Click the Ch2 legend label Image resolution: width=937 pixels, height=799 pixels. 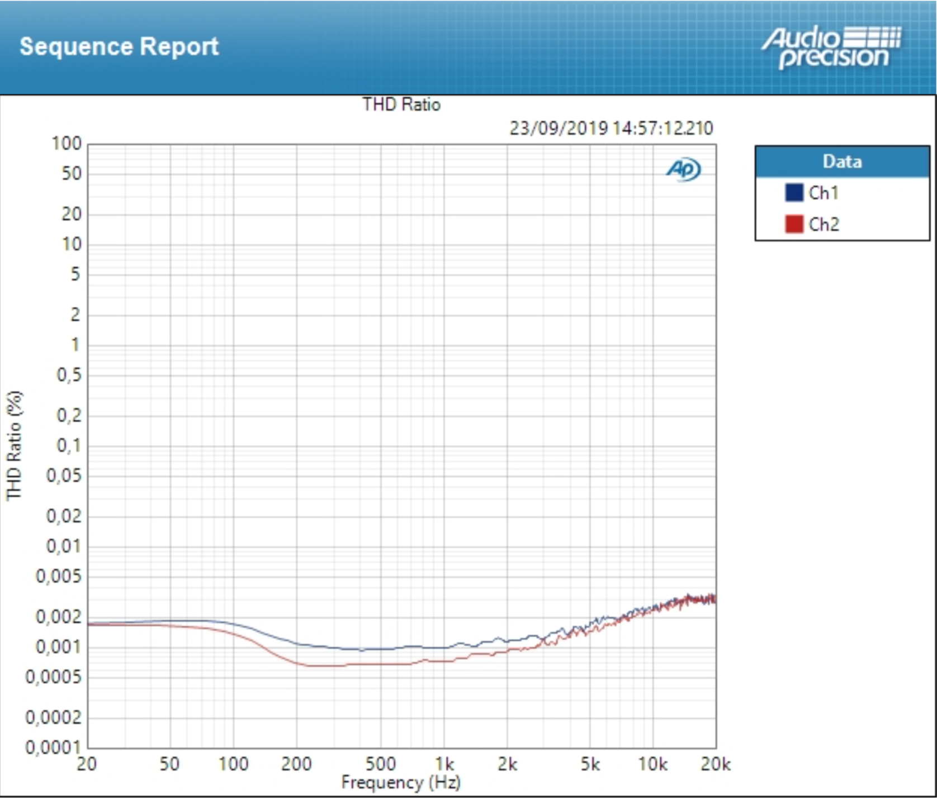click(x=824, y=224)
